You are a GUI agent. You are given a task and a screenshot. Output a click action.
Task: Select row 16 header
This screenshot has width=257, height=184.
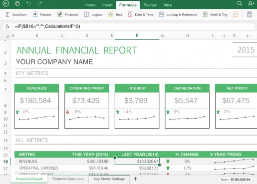pos(5,162)
